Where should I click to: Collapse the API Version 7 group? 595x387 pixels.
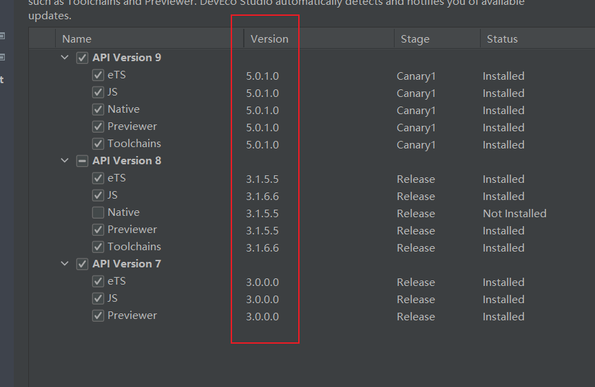click(x=65, y=263)
